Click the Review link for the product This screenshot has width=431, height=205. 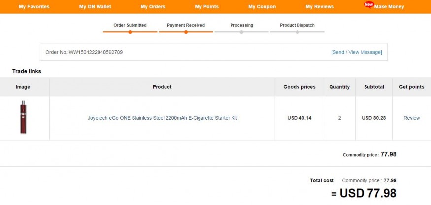point(411,118)
